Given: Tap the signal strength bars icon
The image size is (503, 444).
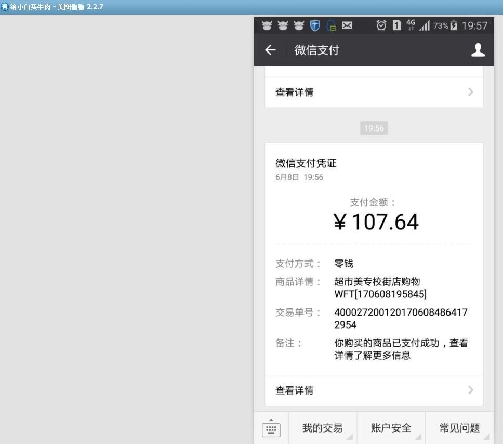Looking at the screenshot, I should pyautogui.click(x=424, y=25).
